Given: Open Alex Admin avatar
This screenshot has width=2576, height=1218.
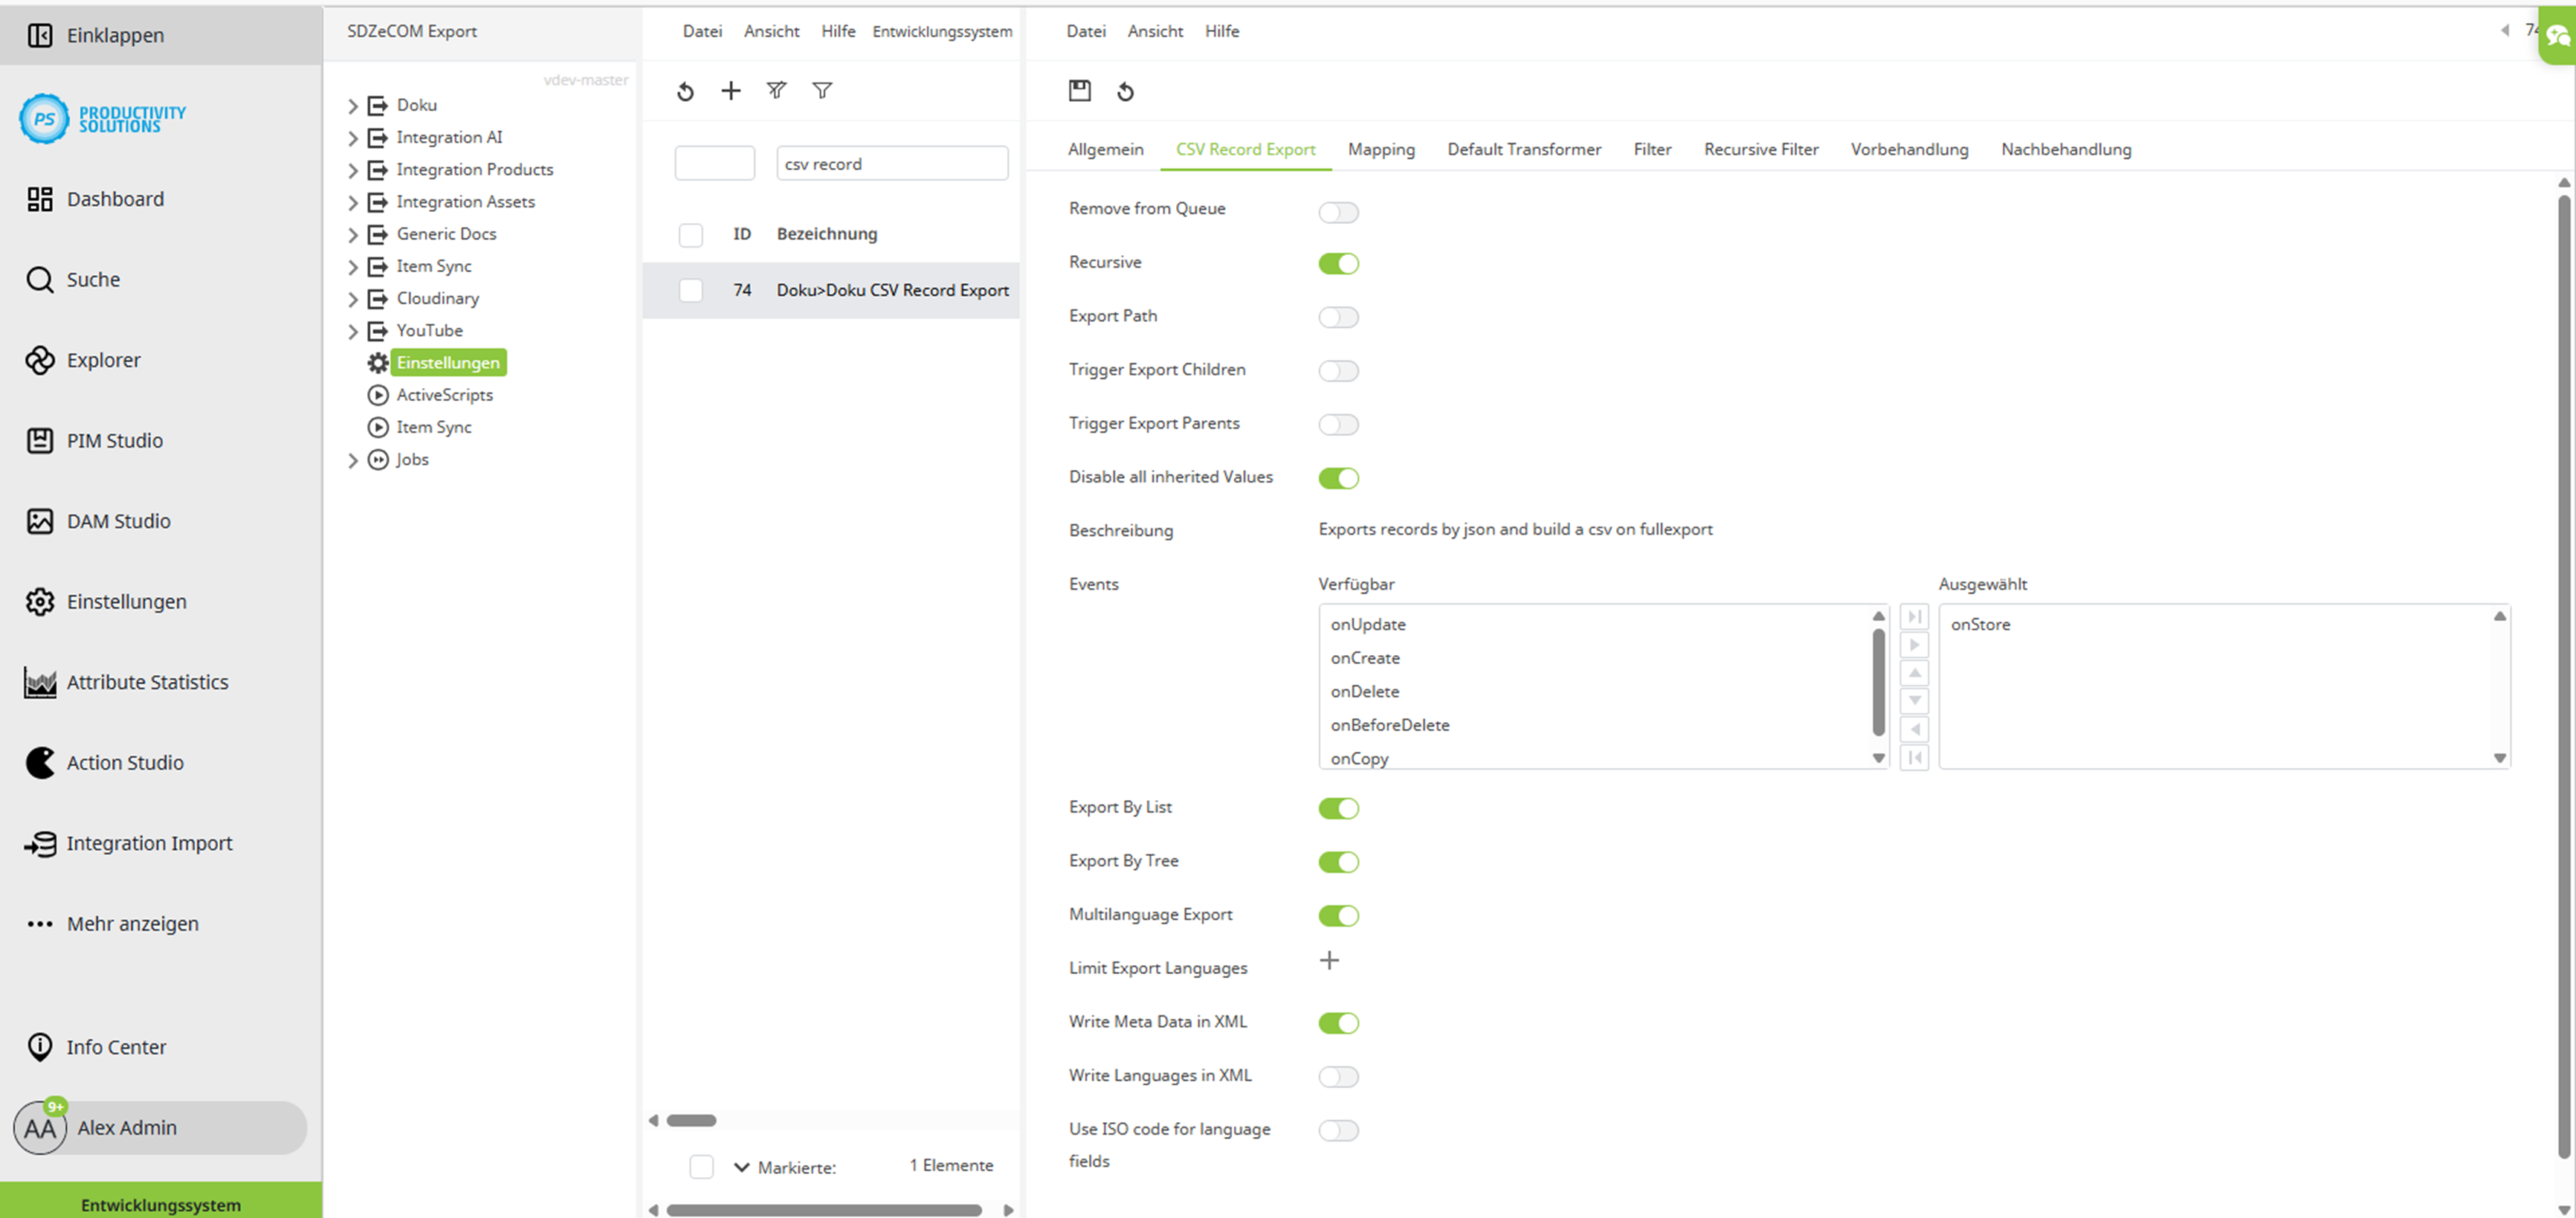Looking at the screenshot, I should click(40, 1128).
